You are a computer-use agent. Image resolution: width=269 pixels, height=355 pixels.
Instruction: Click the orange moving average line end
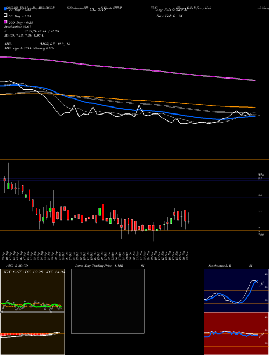pos(254,108)
